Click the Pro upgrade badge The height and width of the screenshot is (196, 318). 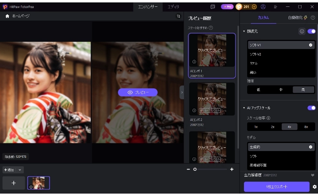(x=227, y=7)
